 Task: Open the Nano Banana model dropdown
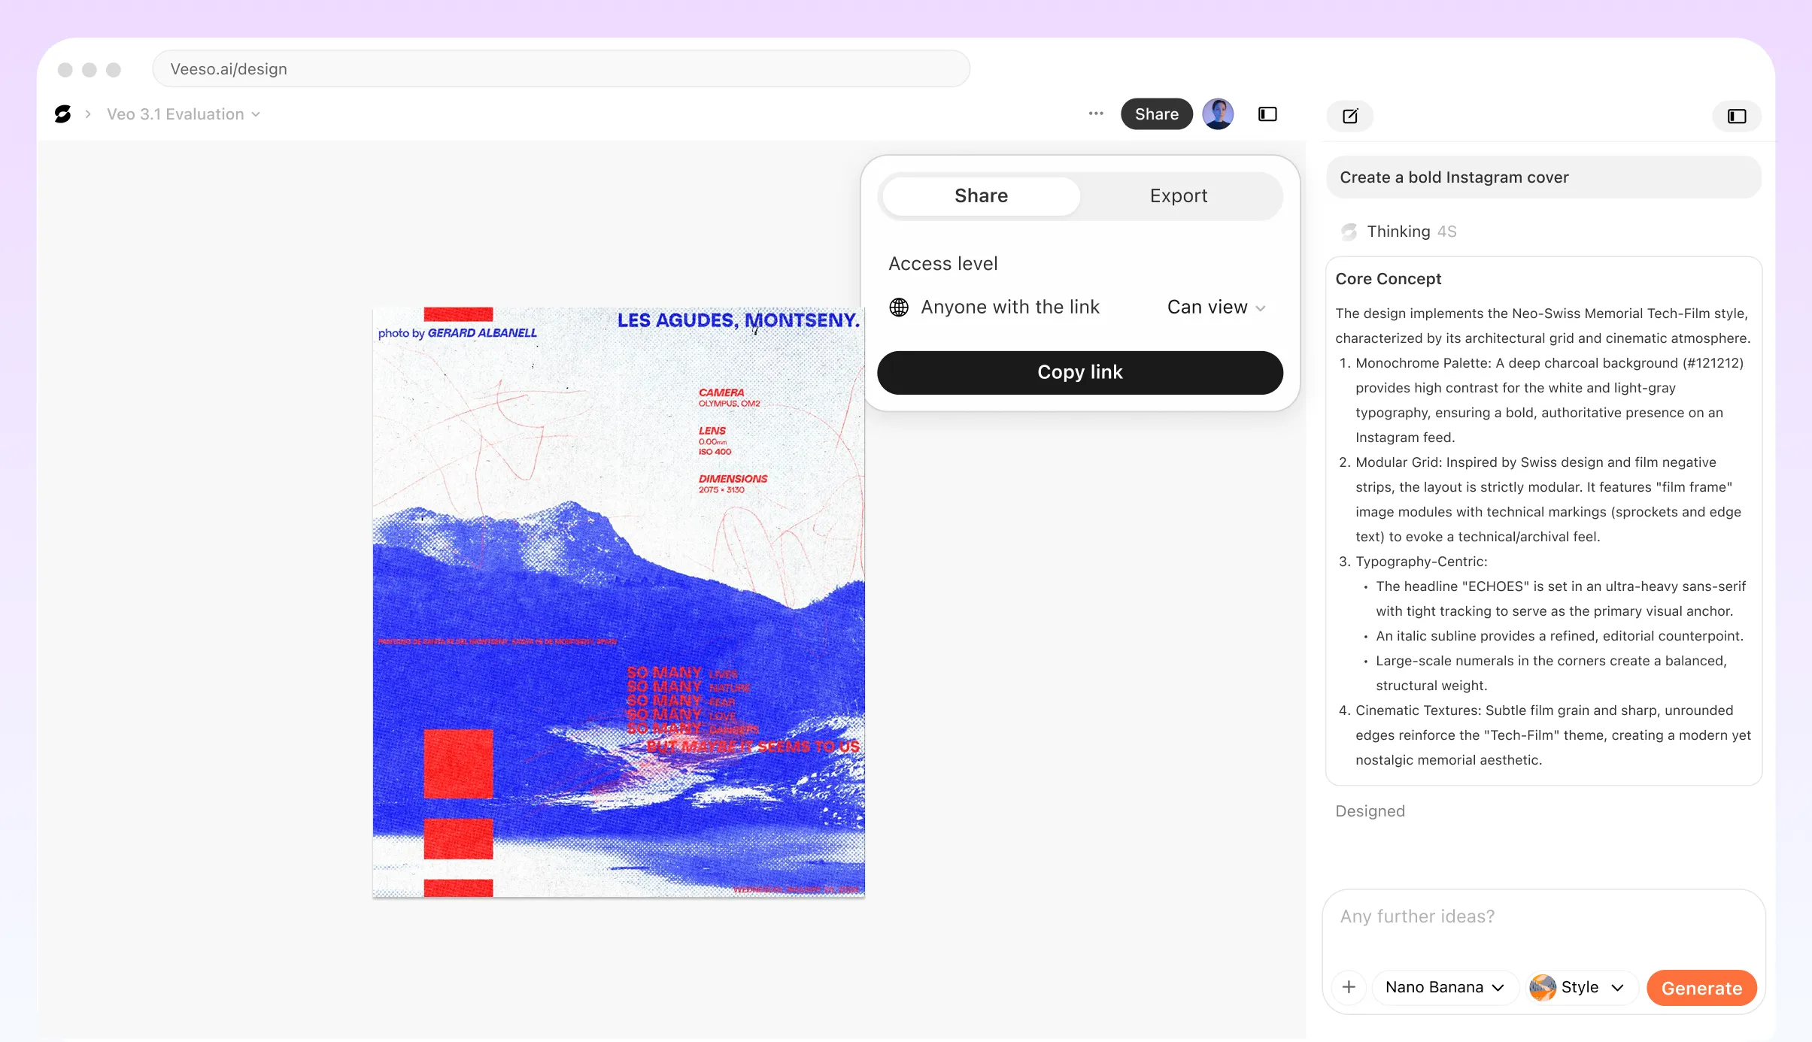[x=1444, y=987]
